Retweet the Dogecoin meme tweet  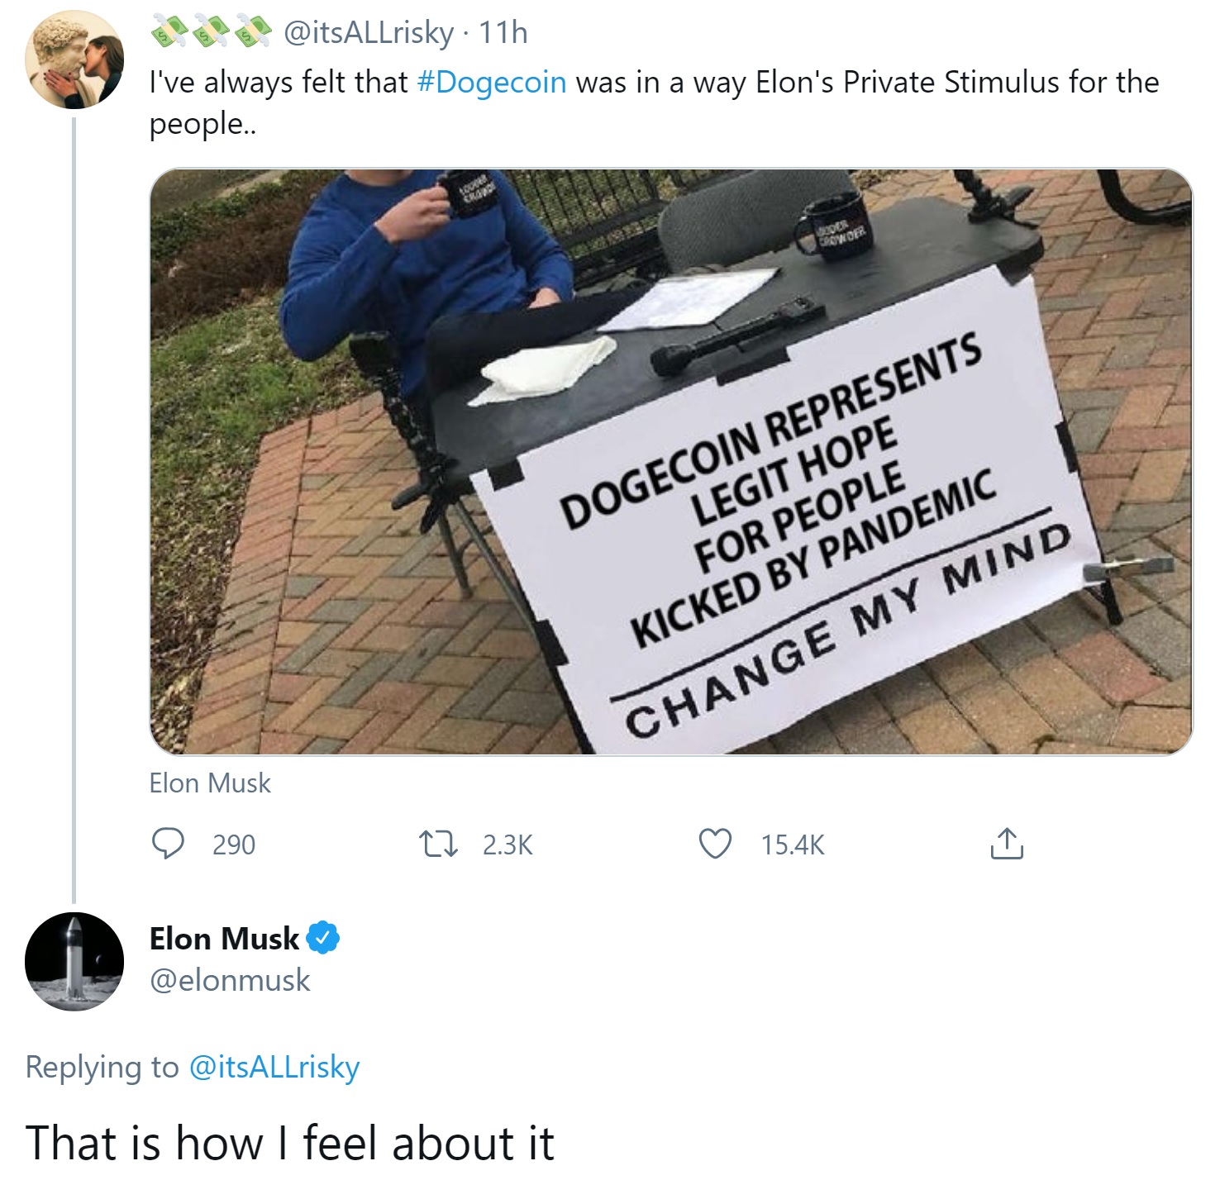click(438, 844)
